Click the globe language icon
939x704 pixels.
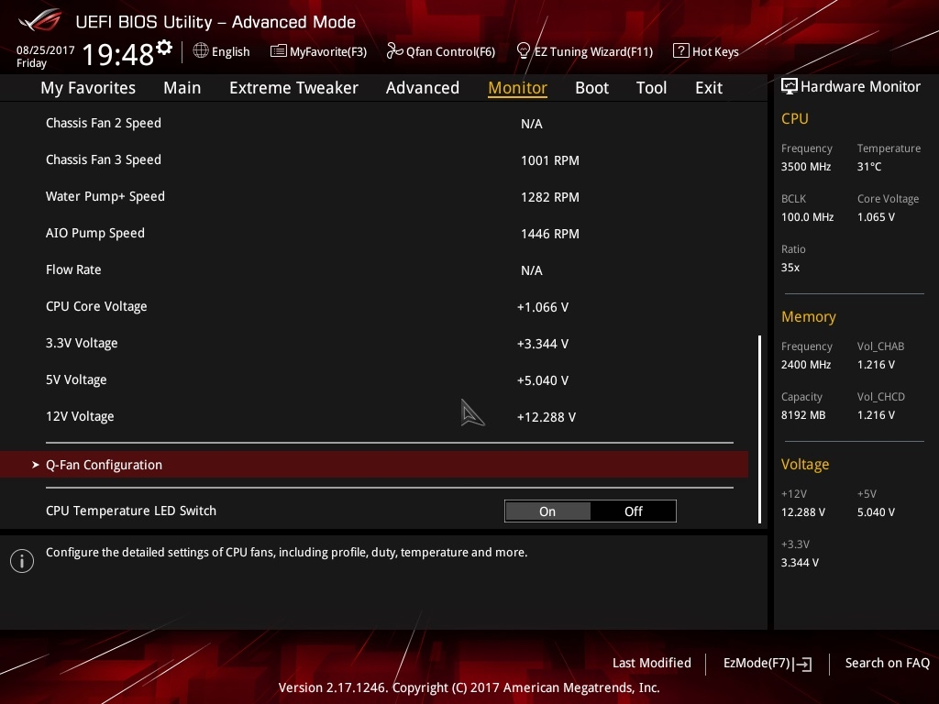pos(201,51)
